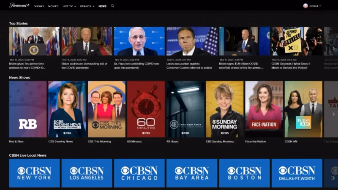Open Dr. Fauci story thumbnail
The height and width of the screenshot is (190, 338).
139,41
